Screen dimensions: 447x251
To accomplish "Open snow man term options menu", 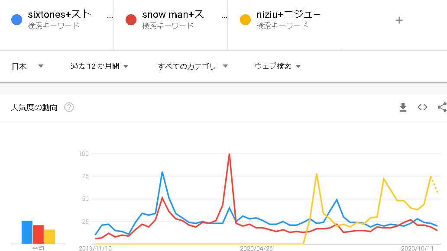I will (x=224, y=17).
